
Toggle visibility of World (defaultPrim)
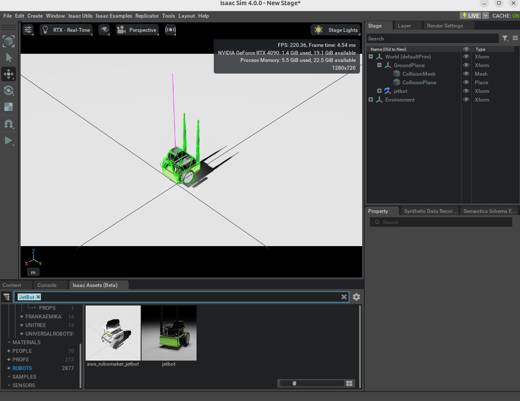(x=466, y=56)
